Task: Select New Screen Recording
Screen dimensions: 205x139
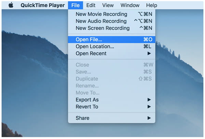Action: point(112,28)
